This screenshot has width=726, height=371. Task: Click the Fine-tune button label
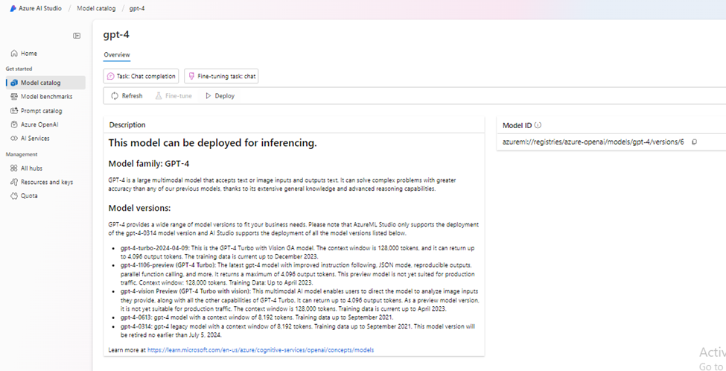pyautogui.click(x=179, y=96)
